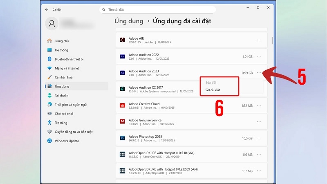Click the Cá nhân hoá brush icon
The image size is (327, 184).
[49, 77]
